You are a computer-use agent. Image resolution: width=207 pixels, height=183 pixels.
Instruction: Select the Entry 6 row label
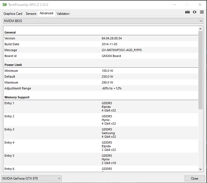[9, 169]
